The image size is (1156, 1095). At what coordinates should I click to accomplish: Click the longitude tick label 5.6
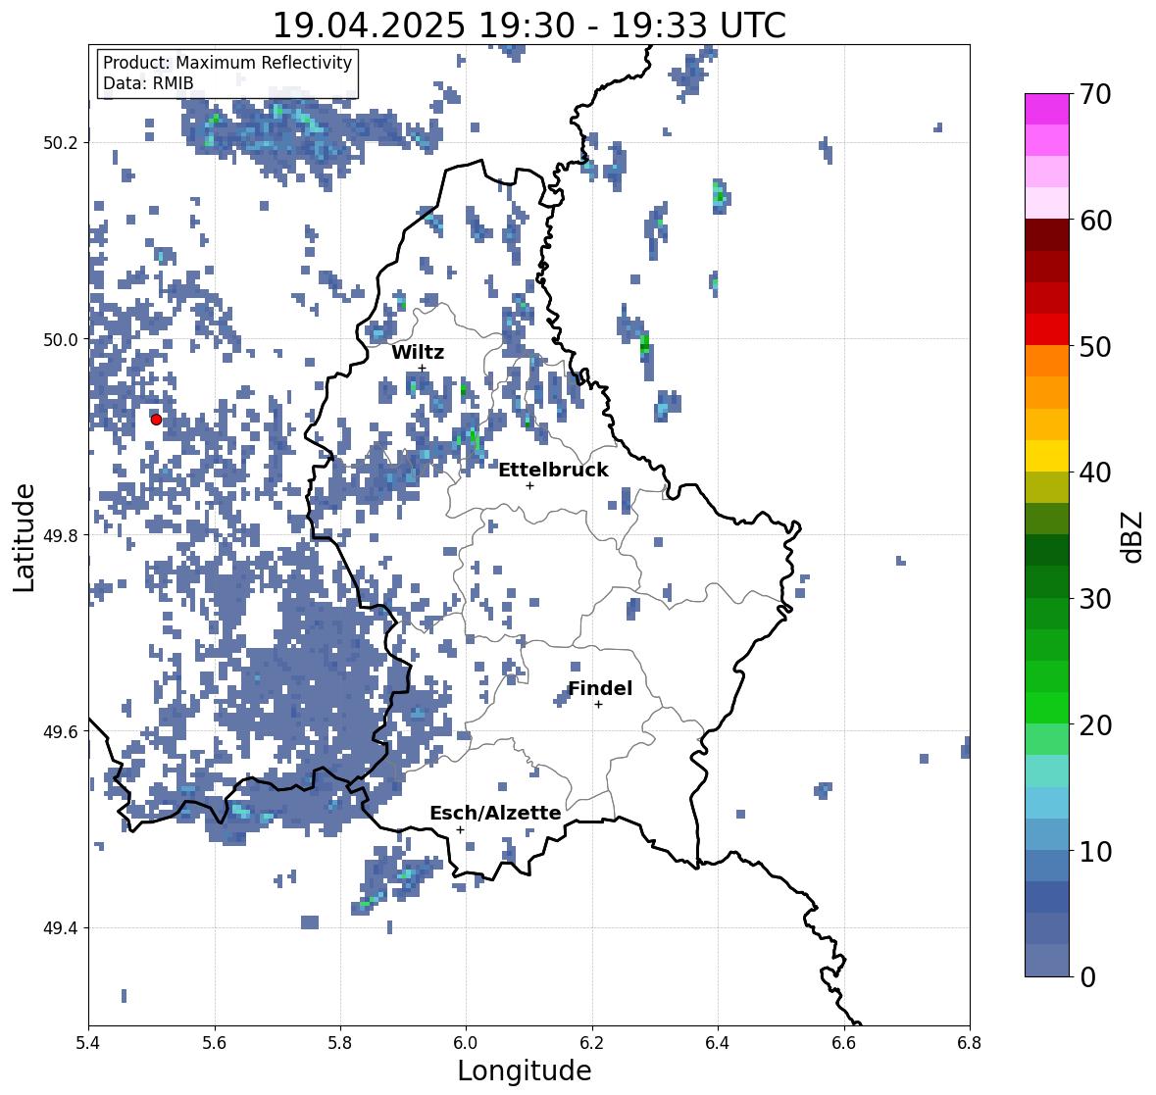pyautogui.click(x=215, y=1042)
